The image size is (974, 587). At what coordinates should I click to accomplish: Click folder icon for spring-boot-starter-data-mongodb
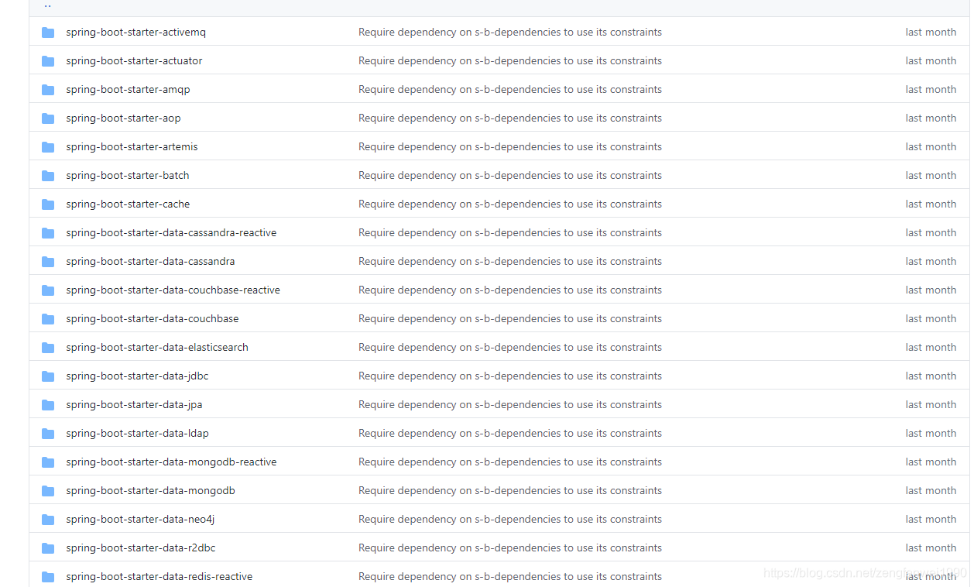[x=48, y=491]
